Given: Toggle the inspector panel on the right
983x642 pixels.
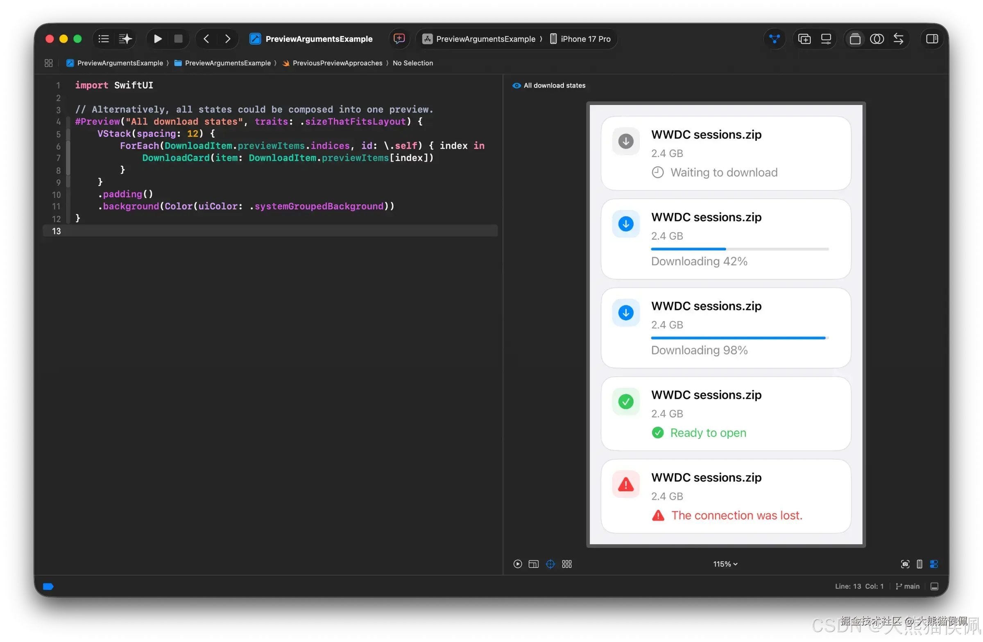Looking at the screenshot, I should point(932,39).
